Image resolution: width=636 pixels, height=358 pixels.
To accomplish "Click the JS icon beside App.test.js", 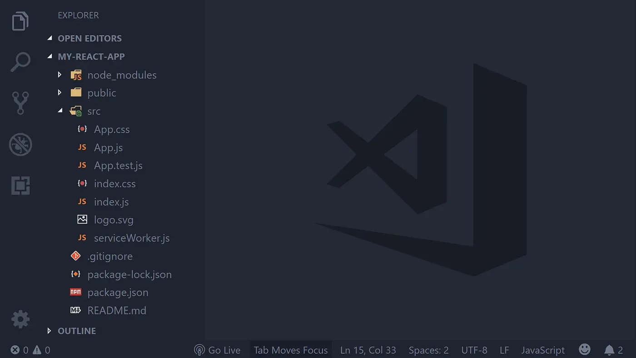I will coord(82,165).
